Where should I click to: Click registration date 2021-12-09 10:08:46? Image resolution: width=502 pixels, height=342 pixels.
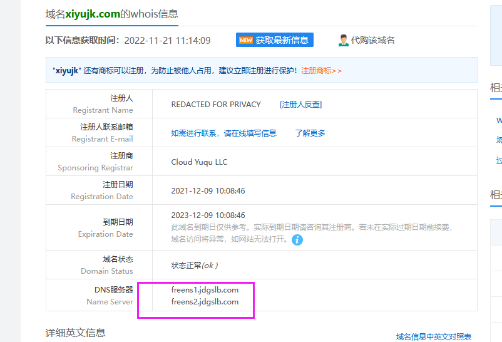click(208, 191)
